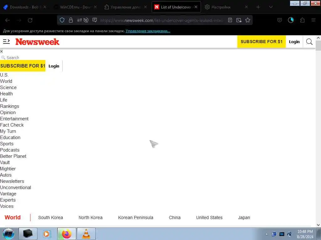The width and height of the screenshot is (321, 240).
Task: Open Vantage menu entry
Action: click(x=8, y=194)
